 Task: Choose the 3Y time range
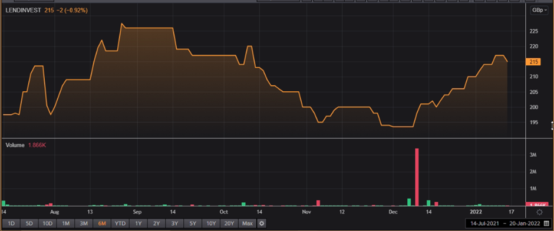(174, 223)
